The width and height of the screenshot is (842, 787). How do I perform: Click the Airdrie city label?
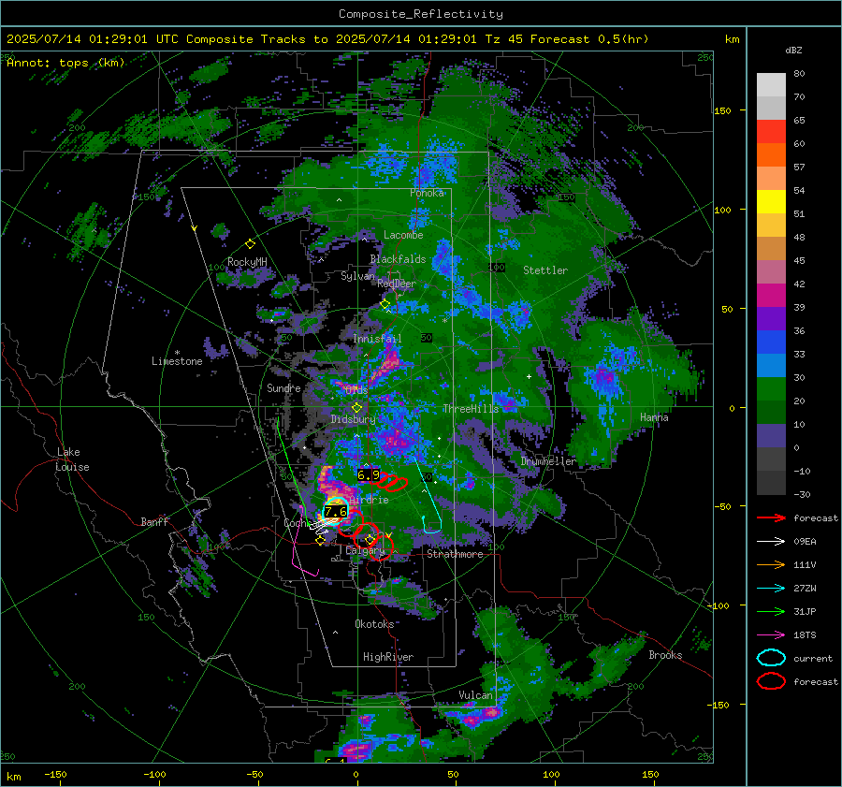[x=369, y=500]
